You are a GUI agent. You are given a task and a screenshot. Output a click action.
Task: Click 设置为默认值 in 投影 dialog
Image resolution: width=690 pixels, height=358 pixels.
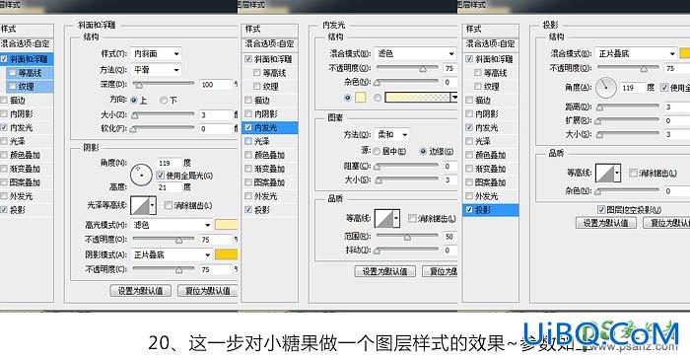click(606, 223)
